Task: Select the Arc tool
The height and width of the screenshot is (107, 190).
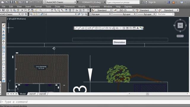Action: (x=93, y=28)
